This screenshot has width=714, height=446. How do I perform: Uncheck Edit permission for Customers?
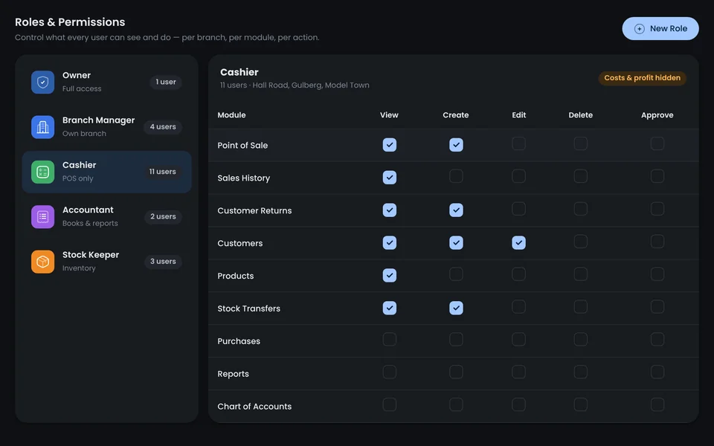(x=518, y=242)
